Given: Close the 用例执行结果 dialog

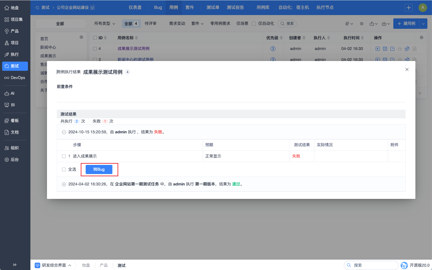Looking at the screenshot, I should click(x=407, y=70).
